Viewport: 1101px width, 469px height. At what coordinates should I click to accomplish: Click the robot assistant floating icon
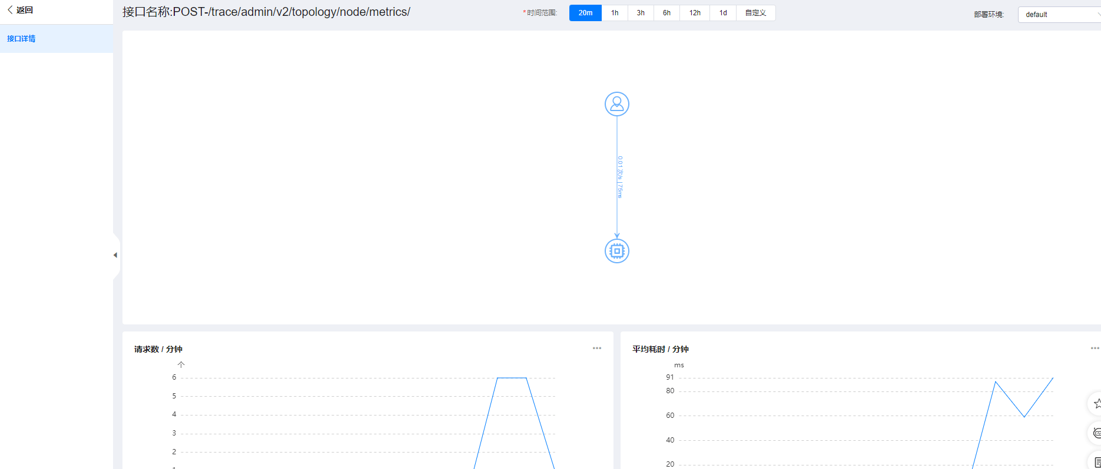point(1096,433)
